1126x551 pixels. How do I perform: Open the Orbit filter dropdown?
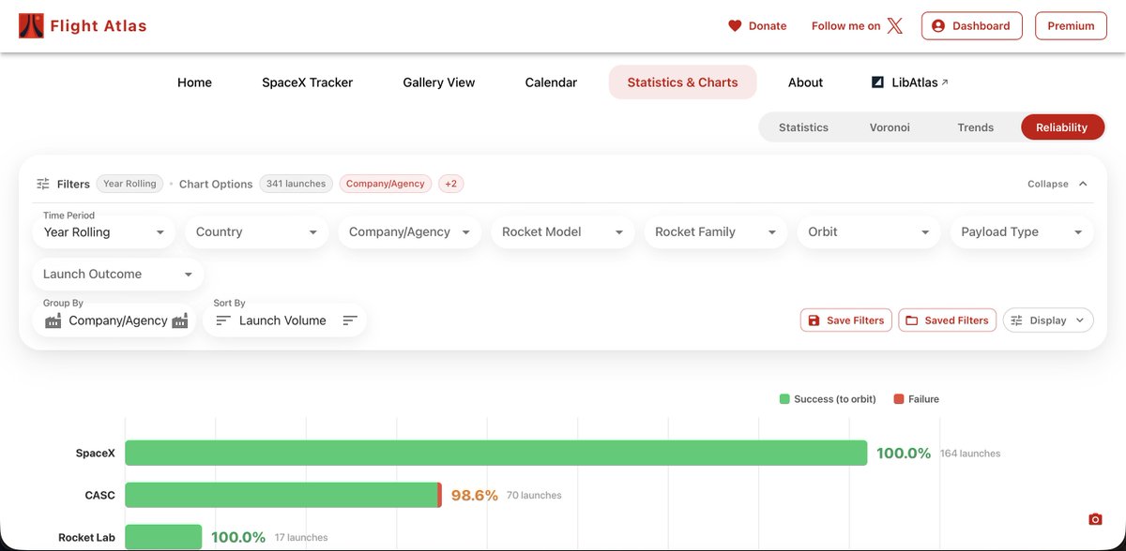tap(869, 231)
